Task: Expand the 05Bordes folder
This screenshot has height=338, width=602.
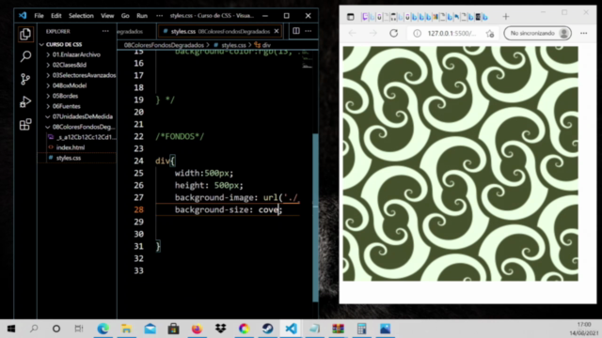Action: pos(65,96)
